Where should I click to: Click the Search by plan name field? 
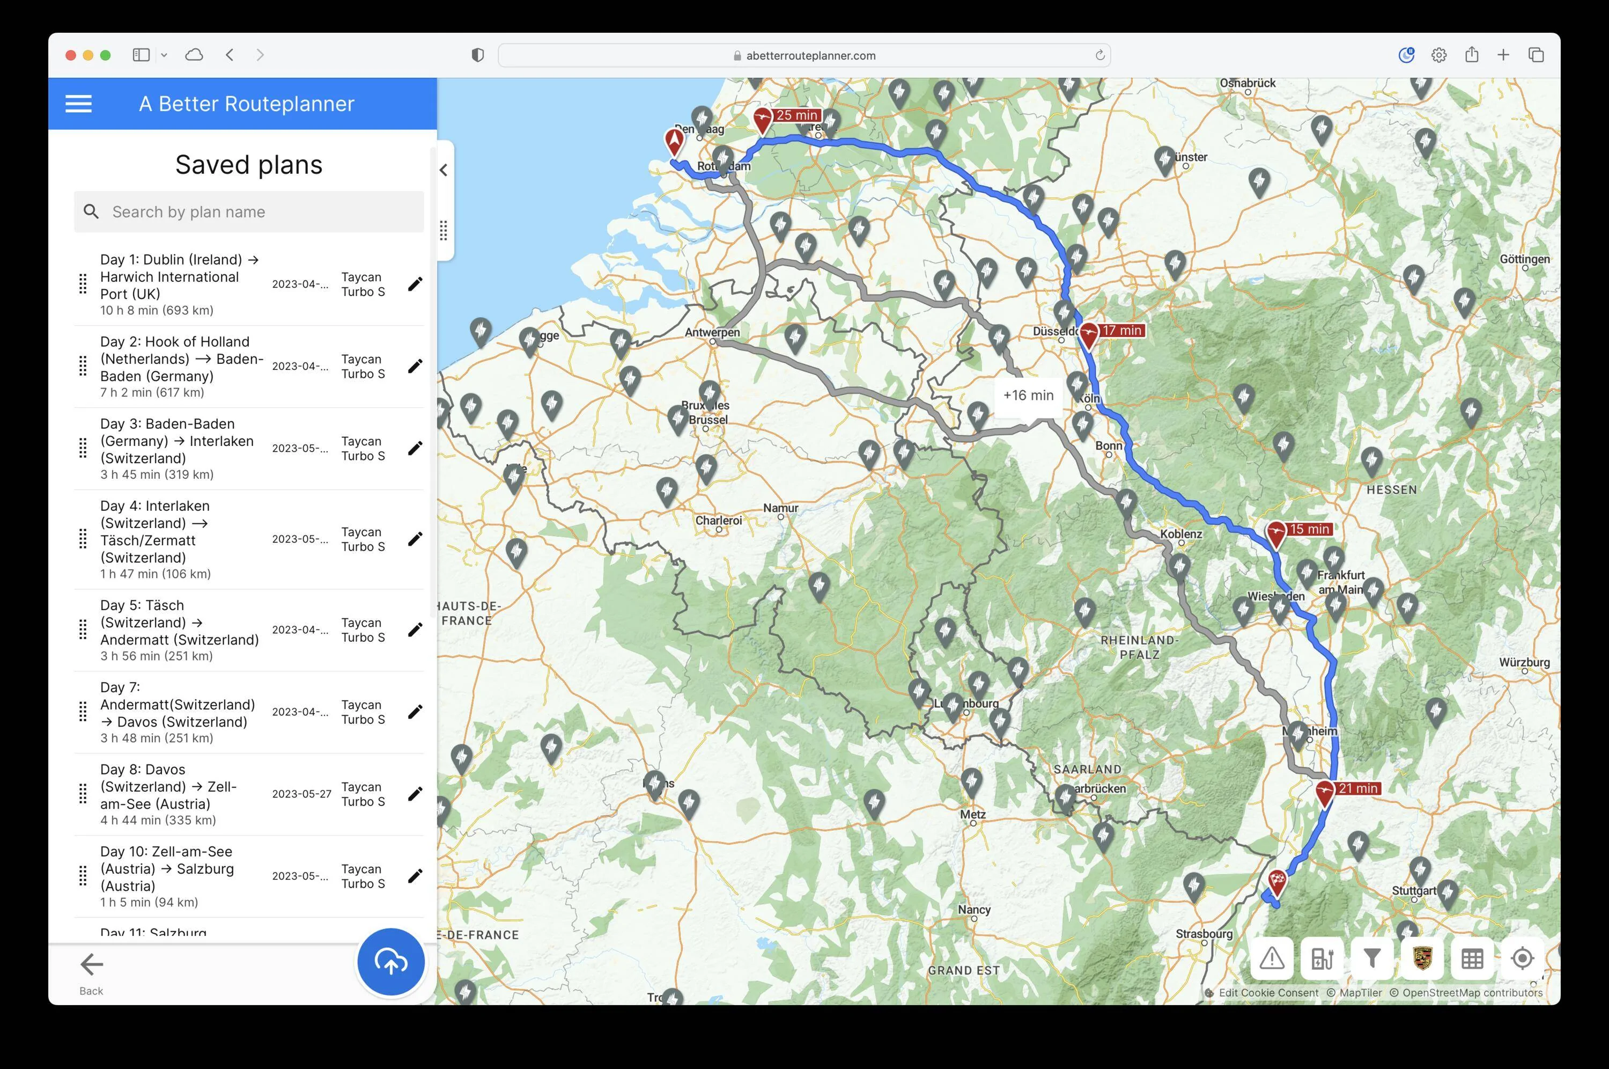pyautogui.click(x=249, y=211)
